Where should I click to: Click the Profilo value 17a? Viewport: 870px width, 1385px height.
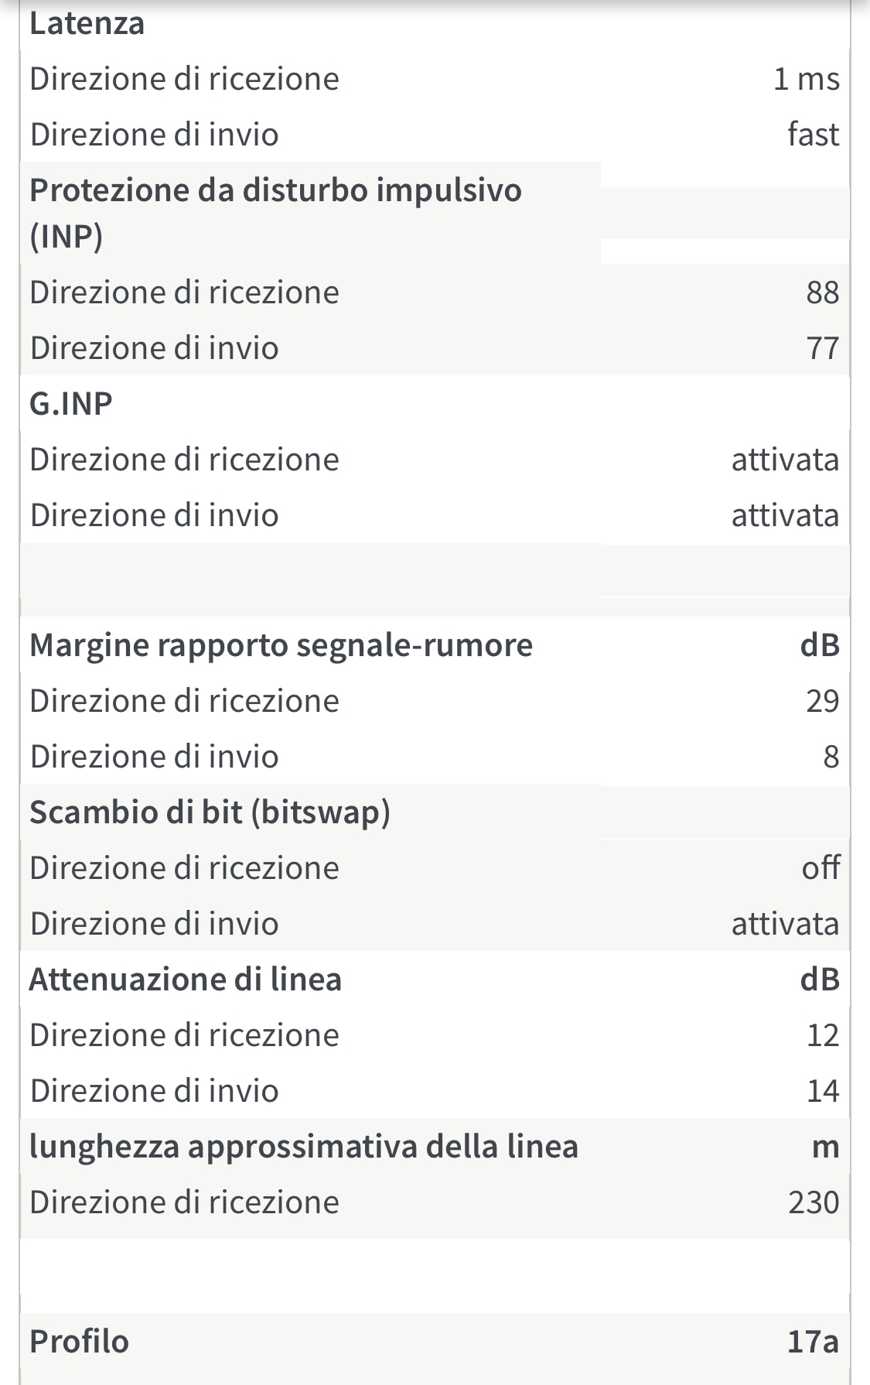(x=813, y=1341)
